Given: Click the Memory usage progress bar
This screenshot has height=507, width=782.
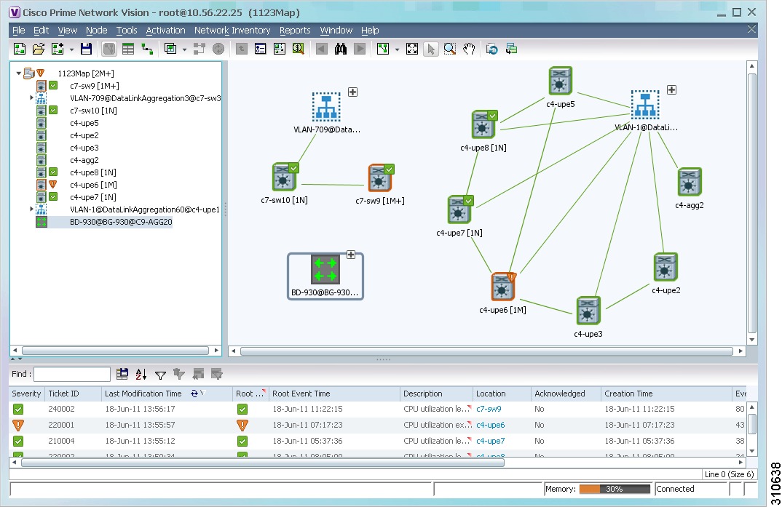Looking at the screenshot, I should pyautogui.click(x=615, y=489).
